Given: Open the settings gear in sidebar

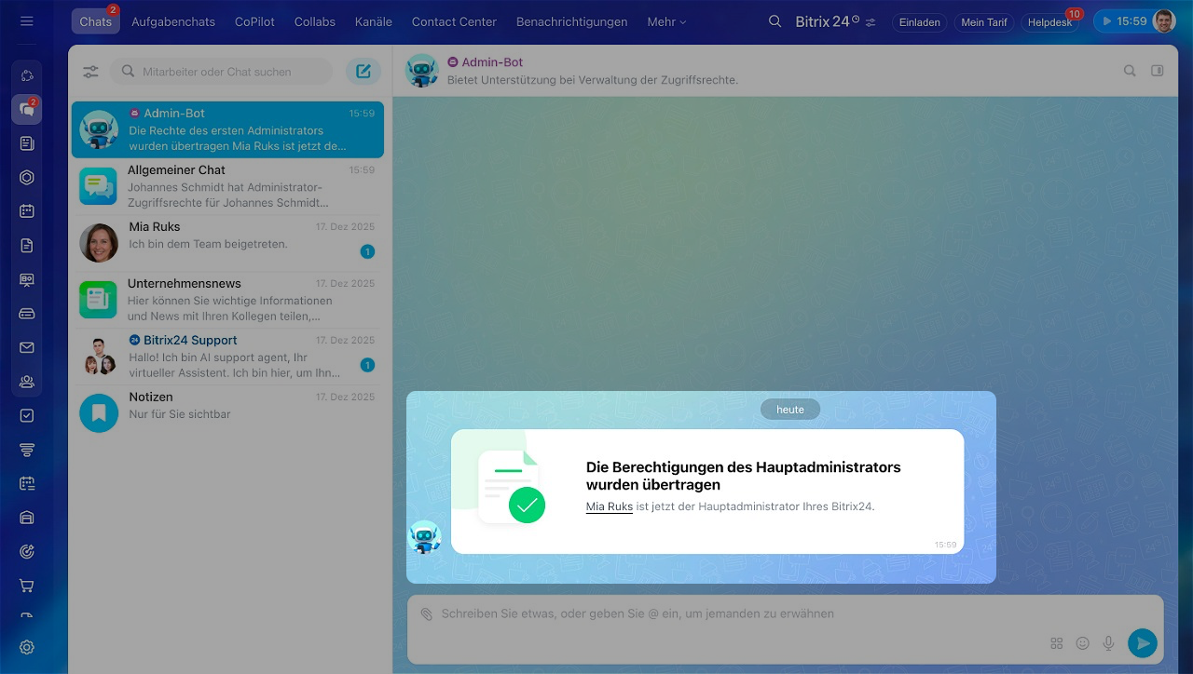Looking at the screenshot, I should point(26,647).
